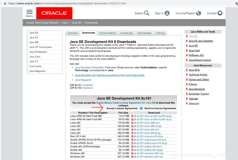Click download icon for jdk-8u191-macosx-x64.dmg

tap(132, 136)
